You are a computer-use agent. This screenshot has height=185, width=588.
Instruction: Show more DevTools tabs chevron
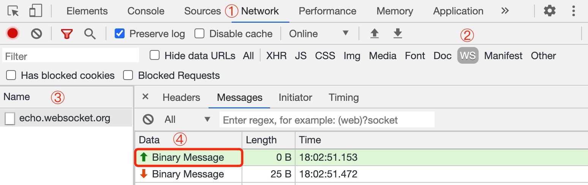(505, 11)
